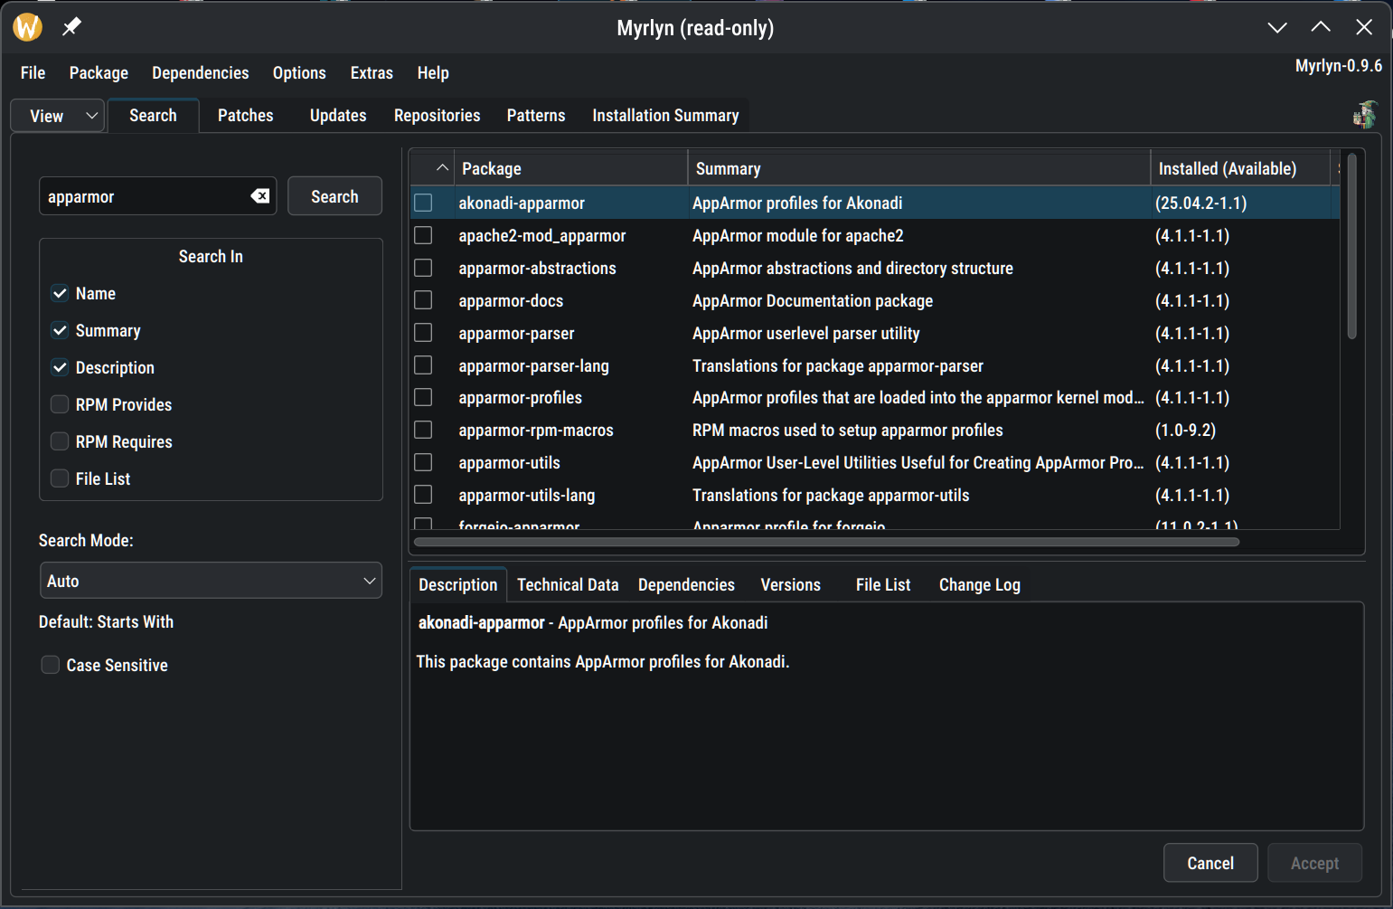Show the package Dependencies tab

pos(687,584)
